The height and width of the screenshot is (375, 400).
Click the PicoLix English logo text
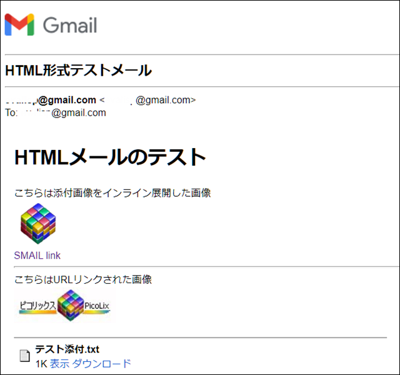[x=97, y=306]
